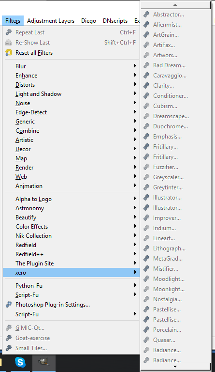Image resolution: width=215 pixels, height=372 pixels.
Task: Click the plug-in icon beside Duochrome
Action: 147,126
